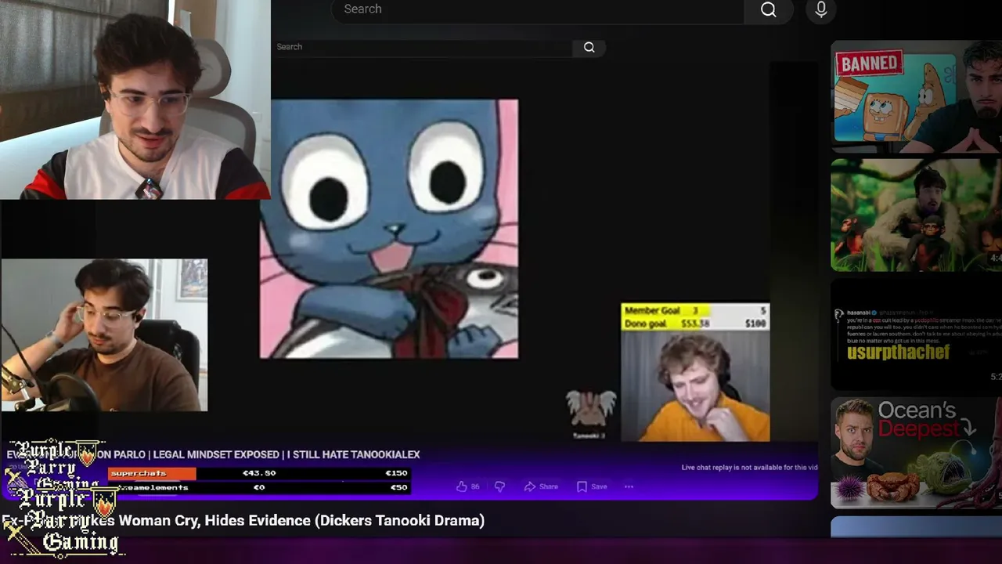The image size is (1002, 564).
Task: Open the jungle monkeys video thumbnail
Action: pyautogui.click(x=916, y=215)
